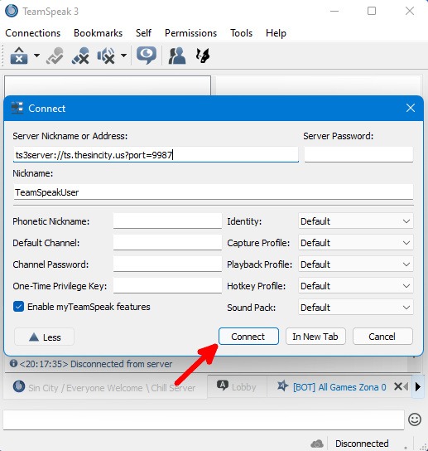
Task: Switch to the Lobby chat tab
Action: (x=237, y=386)
